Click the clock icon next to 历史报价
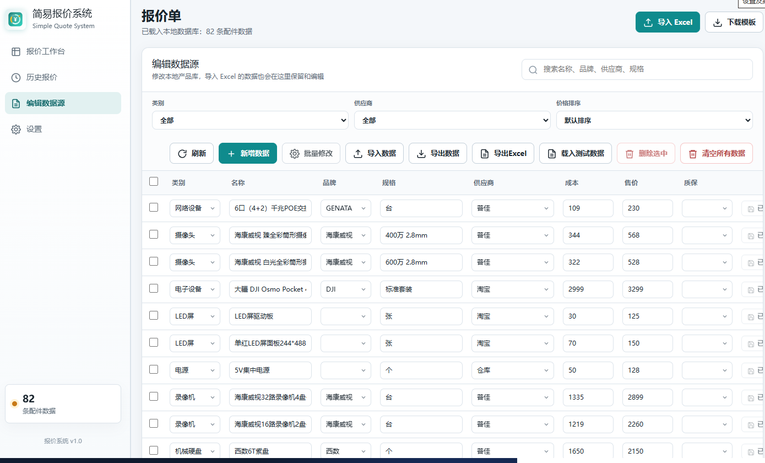This screenshot has width=765, height=463. coord(16,77)
